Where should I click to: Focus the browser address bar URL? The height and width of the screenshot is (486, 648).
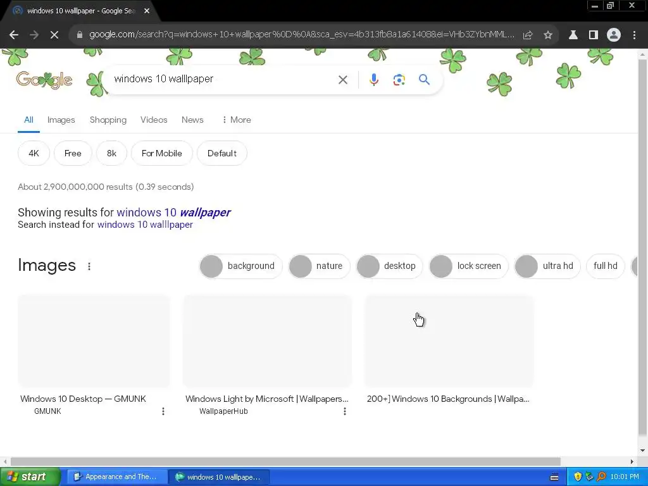[302, 35]
